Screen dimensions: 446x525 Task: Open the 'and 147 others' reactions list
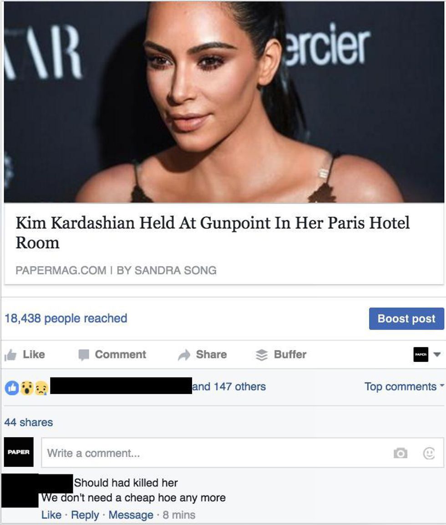(x=229, y=387)
